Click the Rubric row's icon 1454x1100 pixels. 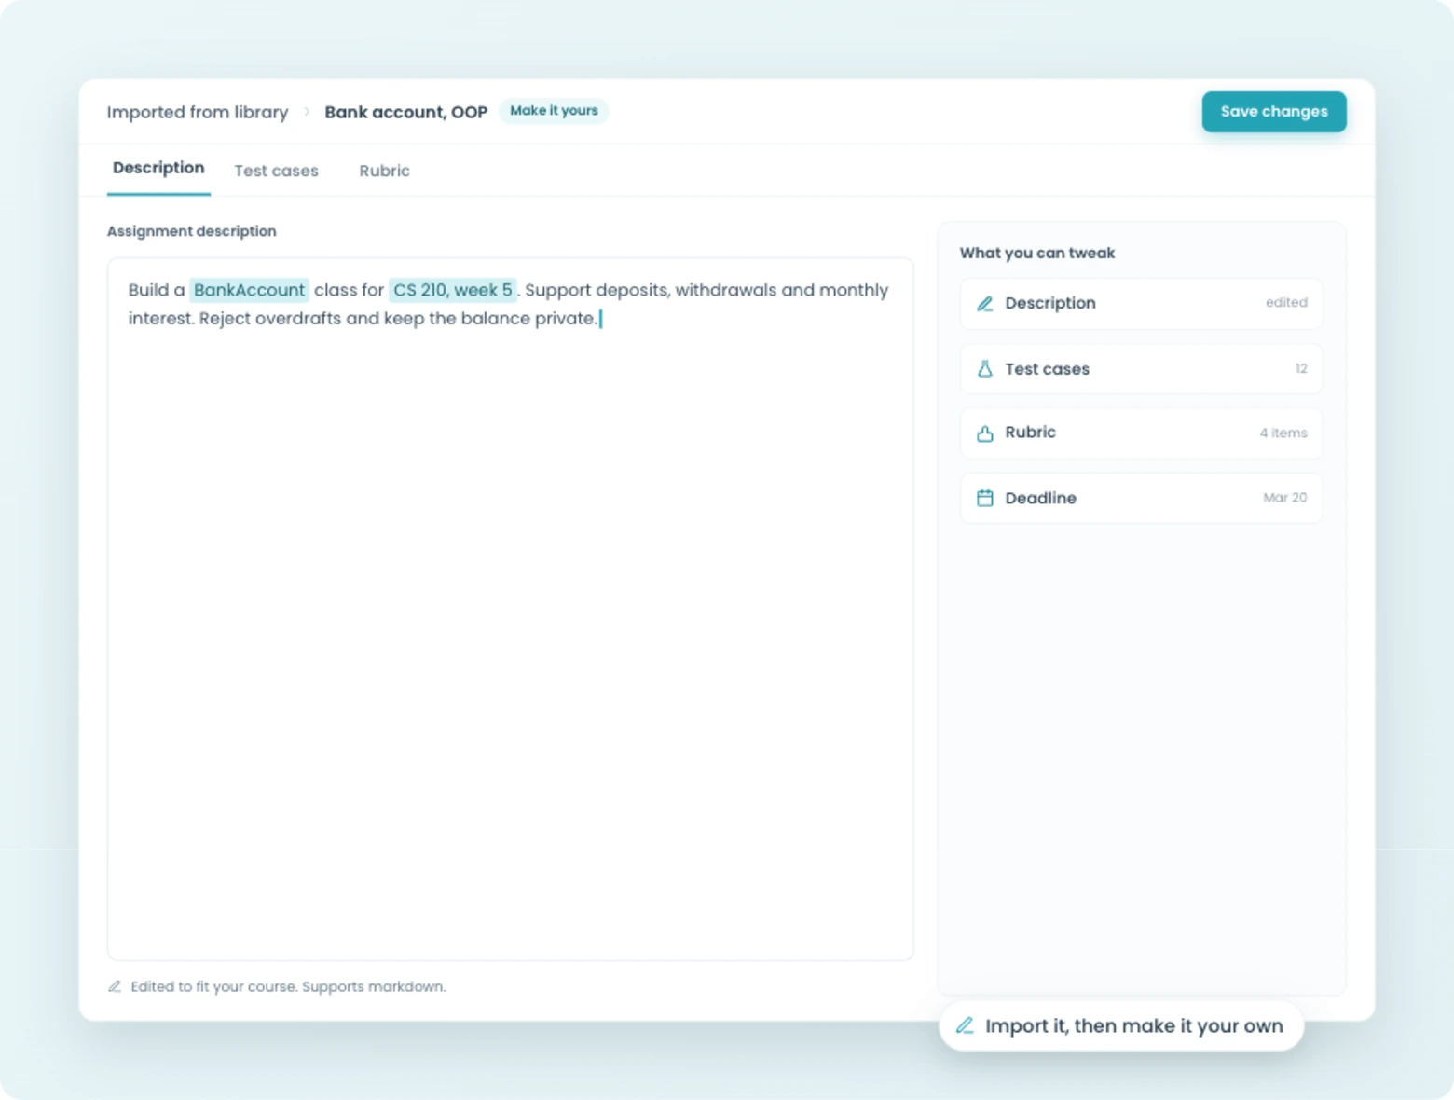pos(984,433)
